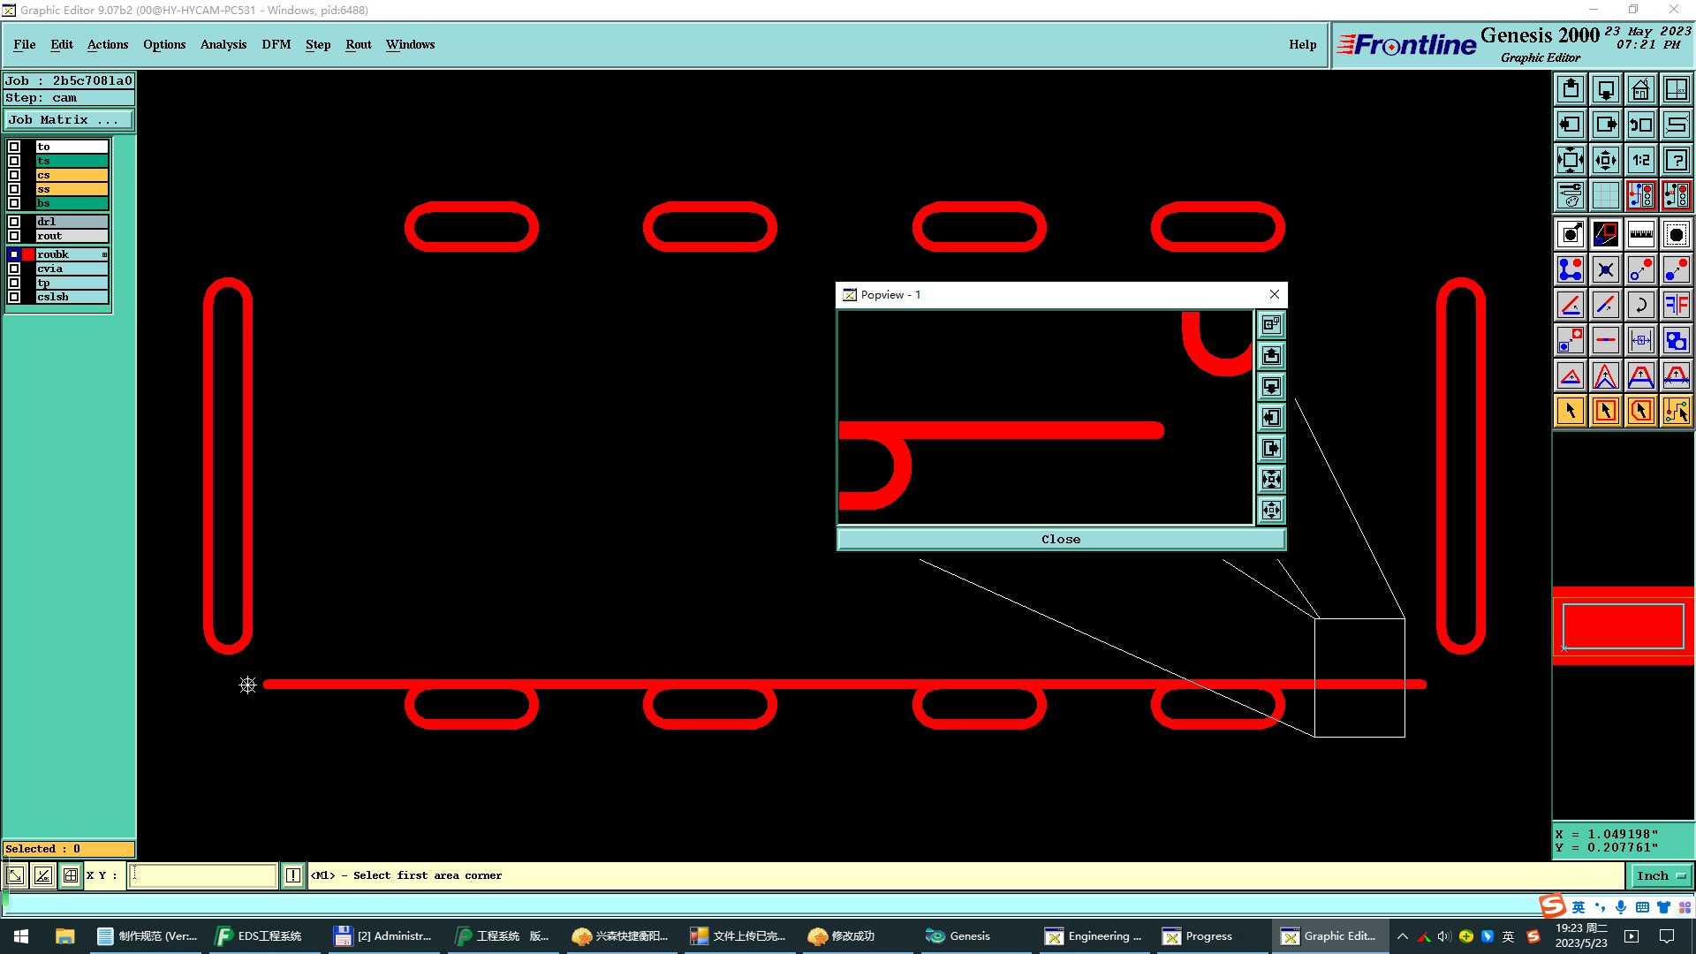Click the 1:2 zoom scale icon
The width and height of the screenshot is (1696, 954).
(1640, 160)
